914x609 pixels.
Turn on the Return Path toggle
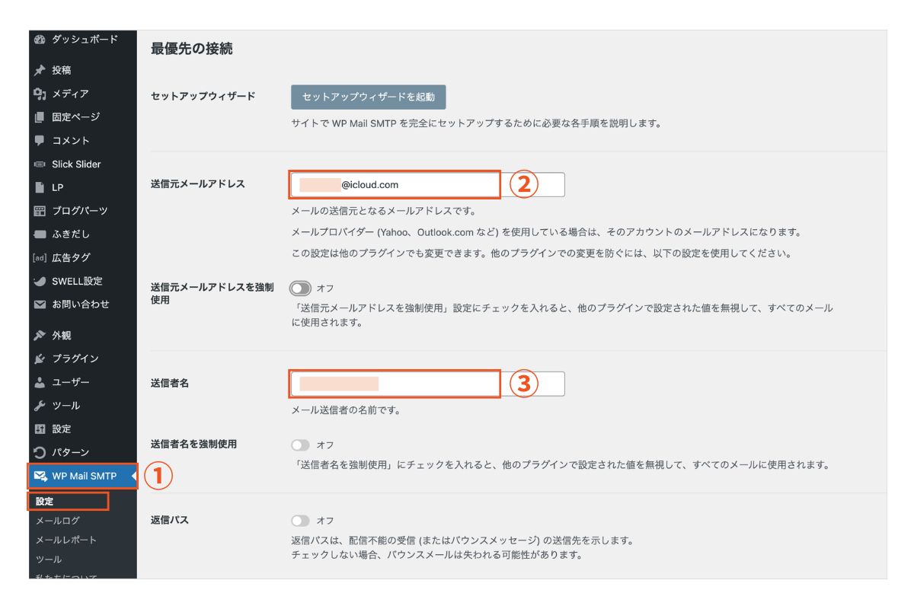point(301,521)
